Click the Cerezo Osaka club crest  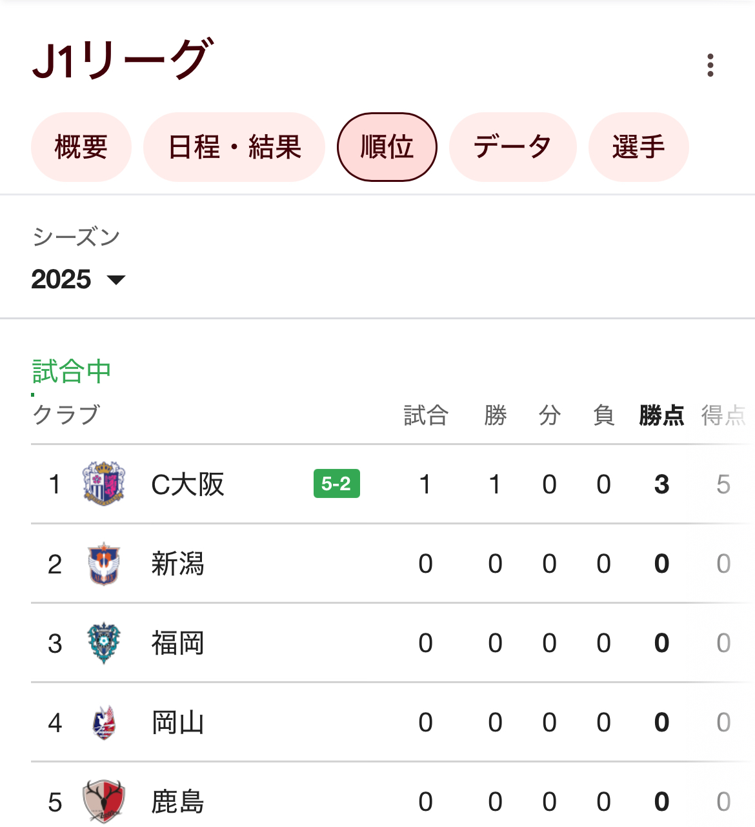pyautogui.click(x=103, y=483)
